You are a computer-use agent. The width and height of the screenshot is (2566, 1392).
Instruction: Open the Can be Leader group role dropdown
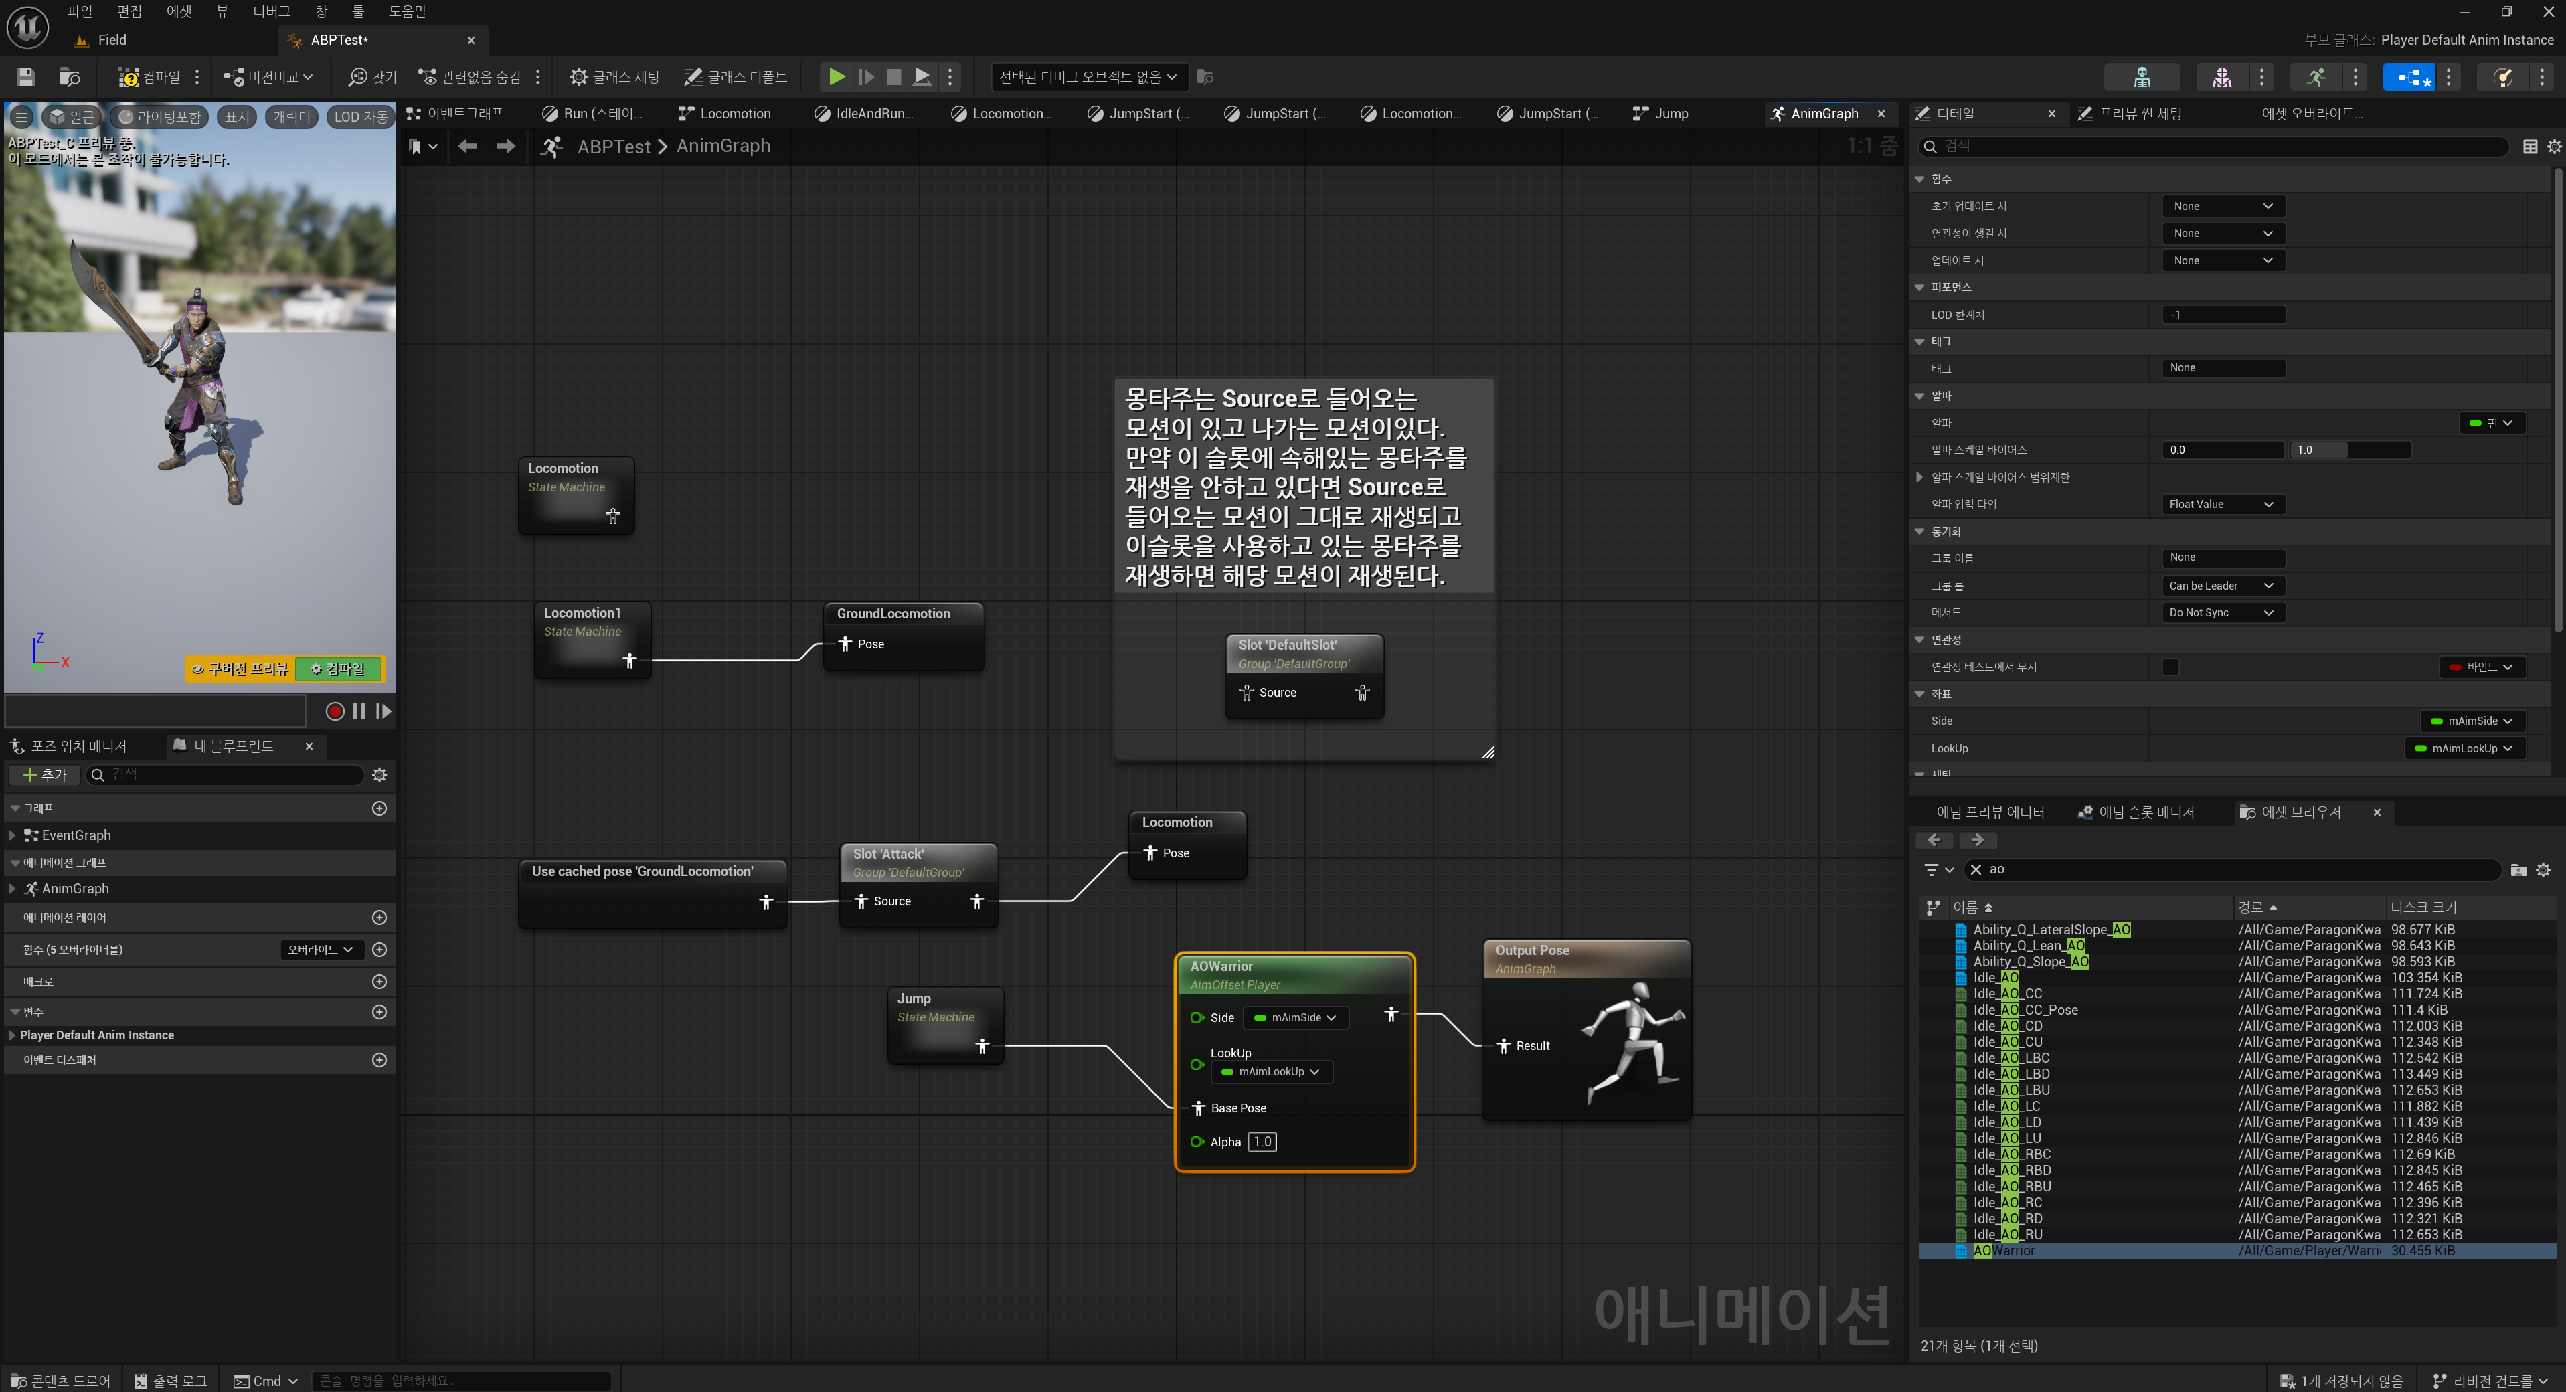click(x=2221, y=586)
